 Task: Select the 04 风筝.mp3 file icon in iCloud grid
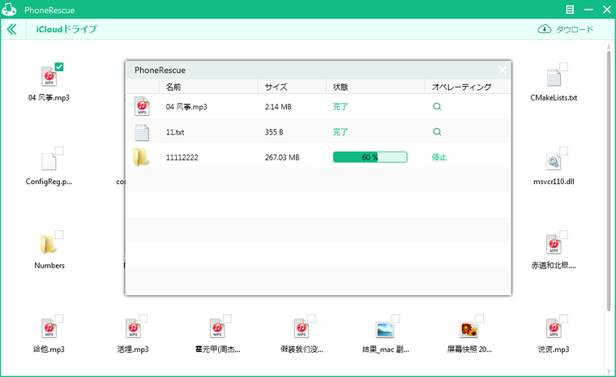tap(49, 76)
